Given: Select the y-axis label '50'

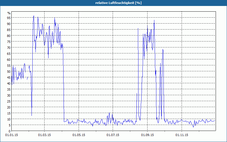Looking at the screenshot, I should click(9, 72).
